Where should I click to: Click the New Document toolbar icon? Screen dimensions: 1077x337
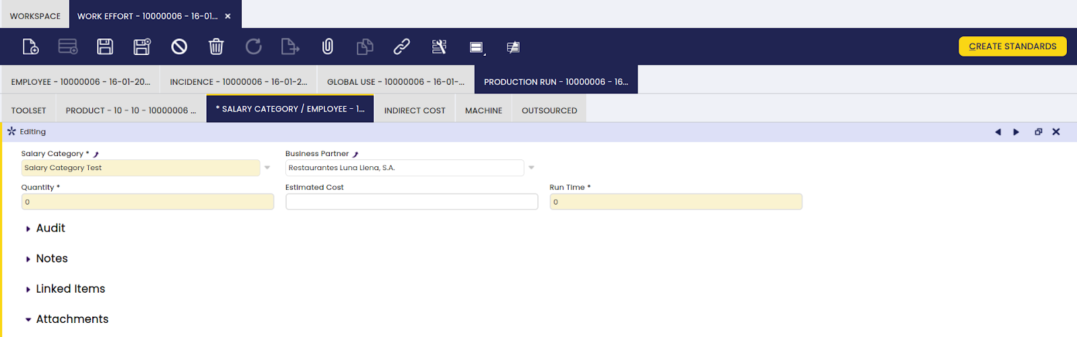pyautogui.click(x=30, y=46)
